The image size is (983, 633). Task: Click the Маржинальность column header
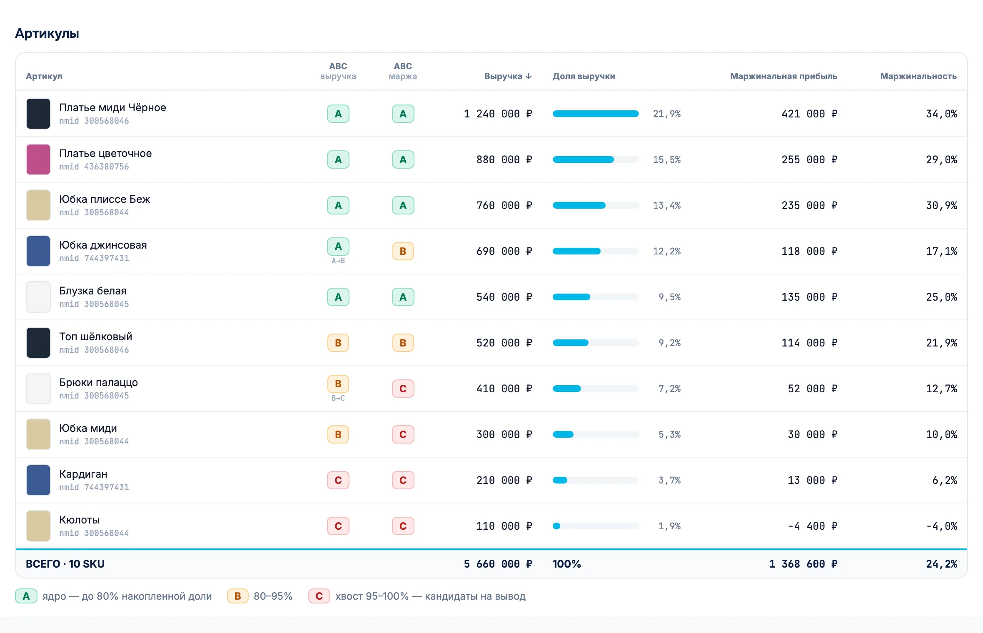coord(918,76)
